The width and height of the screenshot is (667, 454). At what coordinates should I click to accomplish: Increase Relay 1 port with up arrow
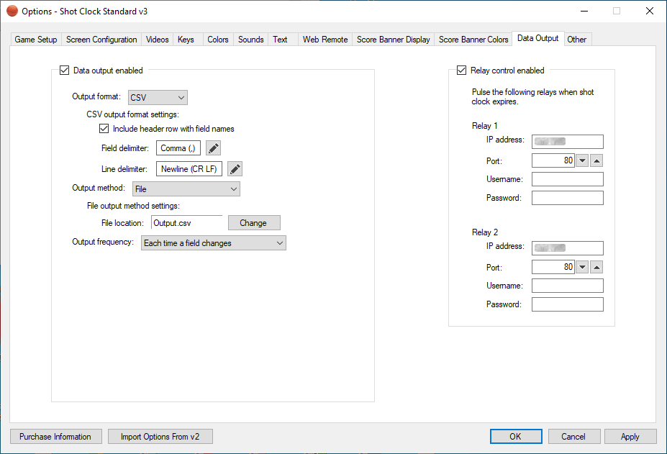tap(596, 160)
